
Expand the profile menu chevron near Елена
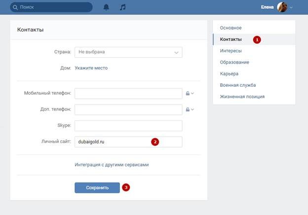(291, 8)
